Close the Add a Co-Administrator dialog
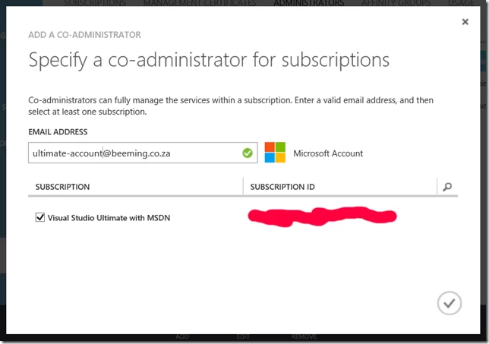This screenshot has width=489, height=344. [x=465, y=23]
